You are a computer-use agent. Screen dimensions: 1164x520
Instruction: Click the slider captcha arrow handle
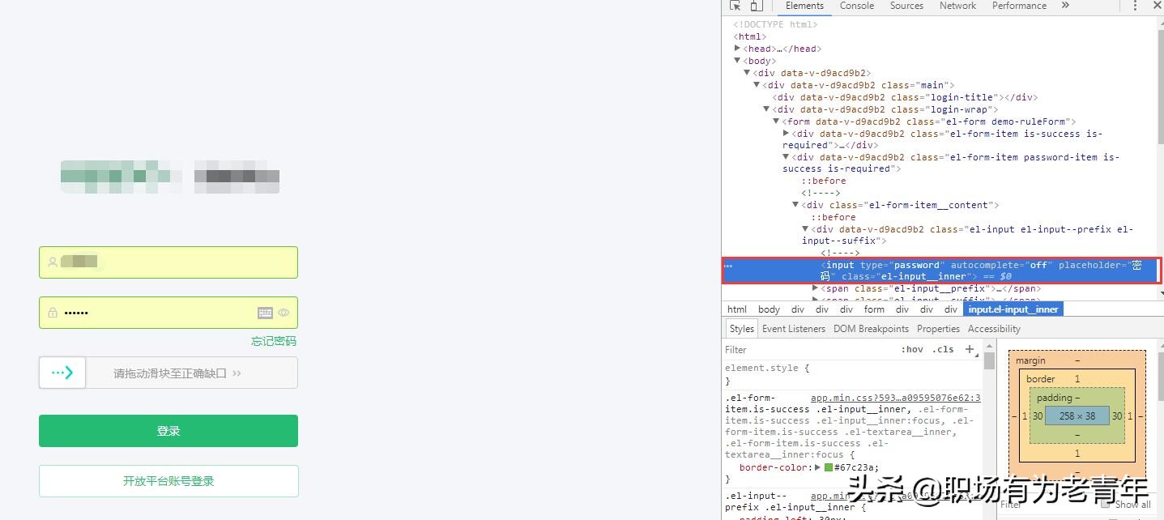click(x=62, y=373)
